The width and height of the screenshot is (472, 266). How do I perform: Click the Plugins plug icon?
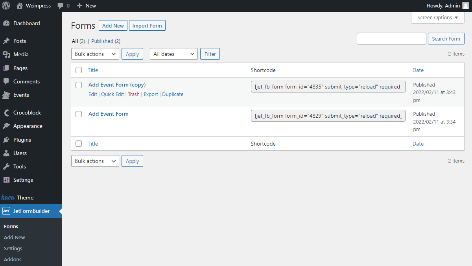click(6, 139)
